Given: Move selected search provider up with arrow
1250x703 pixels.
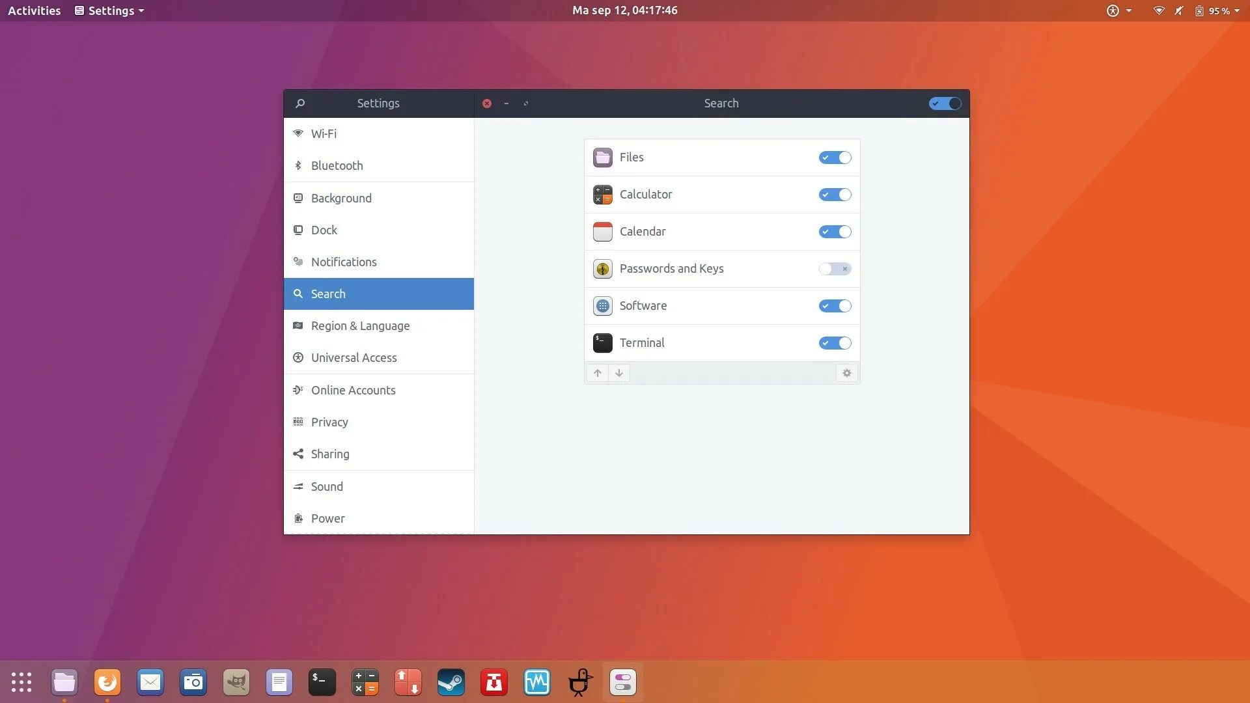Looking at the screenshot, I should click(x=597, y=373).
